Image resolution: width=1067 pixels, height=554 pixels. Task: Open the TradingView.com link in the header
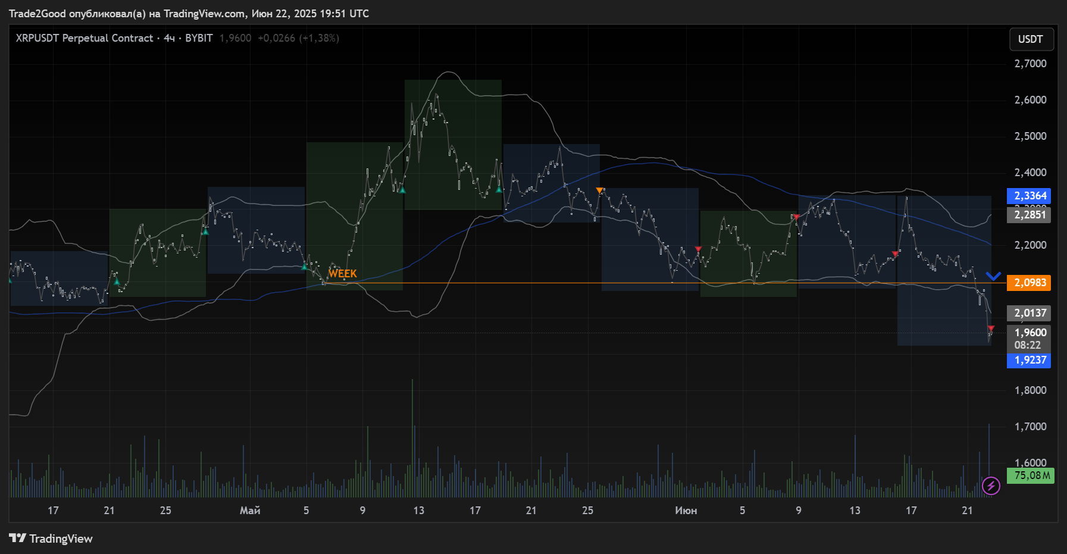204,14
